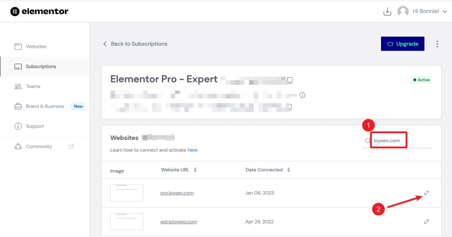The width and height of the screenshot is (452, 237).
Task: Click the Teams people icon
Action: (x=18, y=86)
